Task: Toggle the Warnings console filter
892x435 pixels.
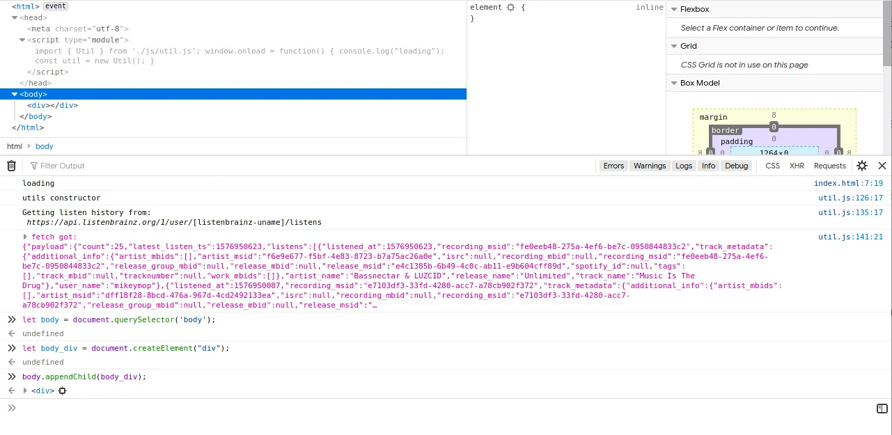Action: tap(650, 166)
